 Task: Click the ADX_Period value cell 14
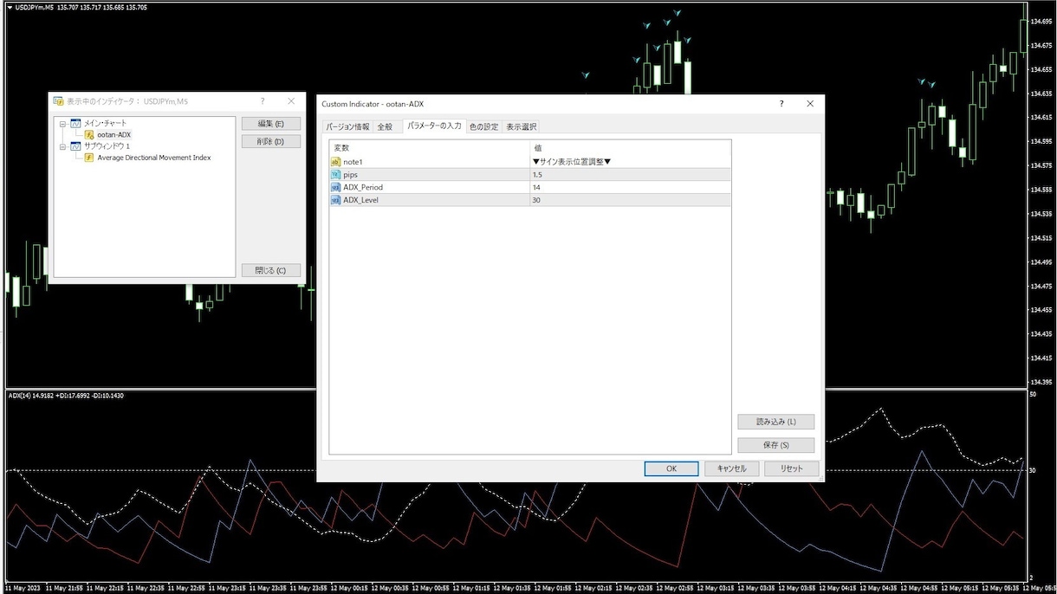click(630, 187)
